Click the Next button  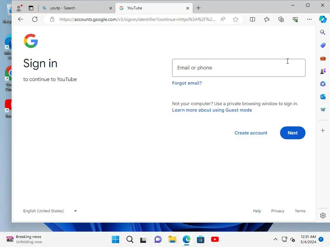coord(293,133)
